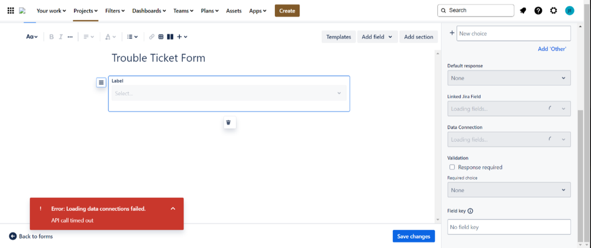Open Assets in navigation bar
The height and width of the screenshot is (248, 591).
[234, 11]
